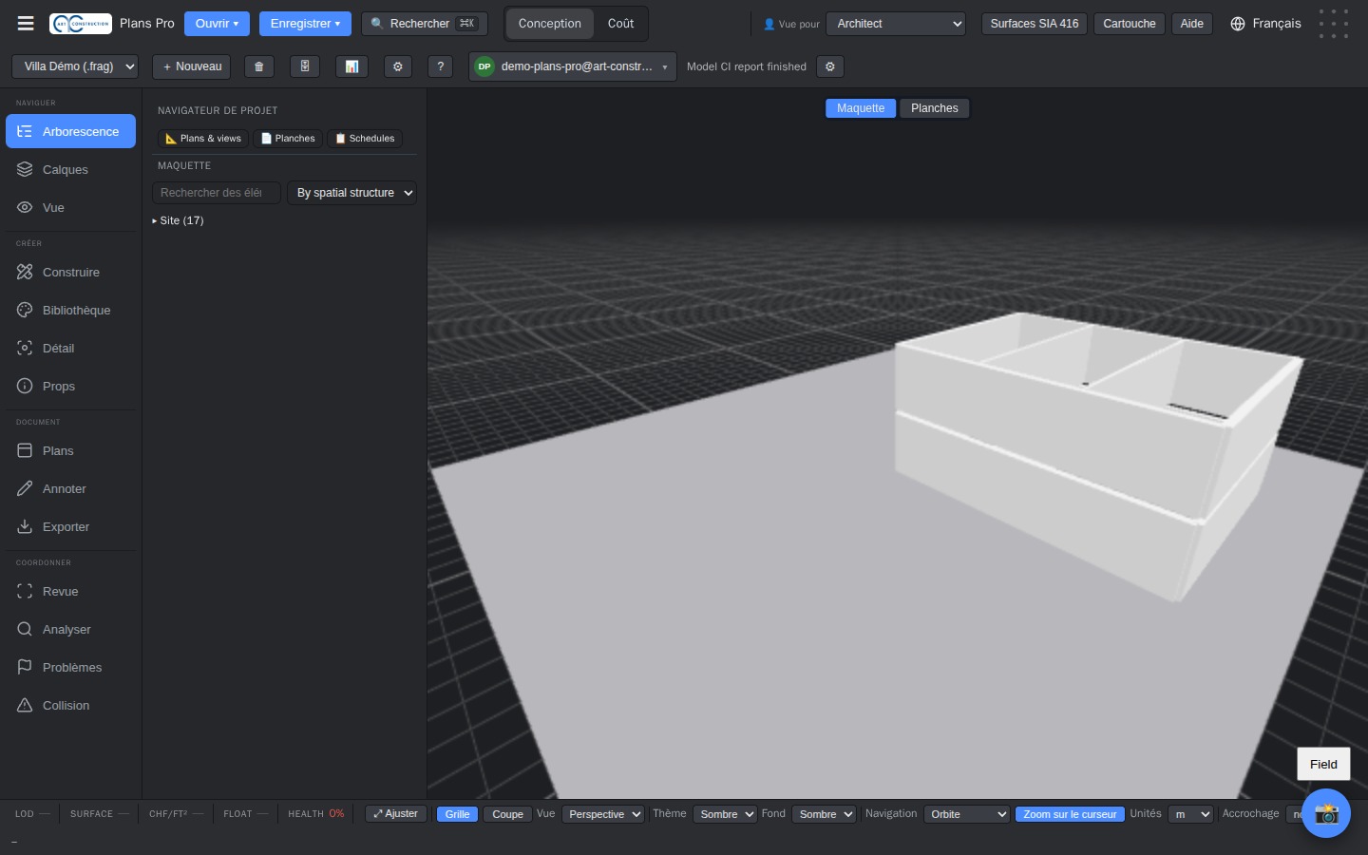Open the Orbite navigation dropdown
1368x855 pixels.
pyautogui.click(x=966, y=814)
